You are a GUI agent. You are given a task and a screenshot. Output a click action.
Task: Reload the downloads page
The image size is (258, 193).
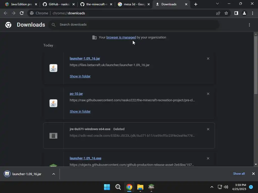point(22,13)
